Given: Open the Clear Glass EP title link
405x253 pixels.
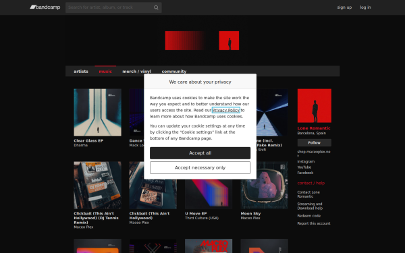Looking at the screenshot, I should click(x=88, y=141).
